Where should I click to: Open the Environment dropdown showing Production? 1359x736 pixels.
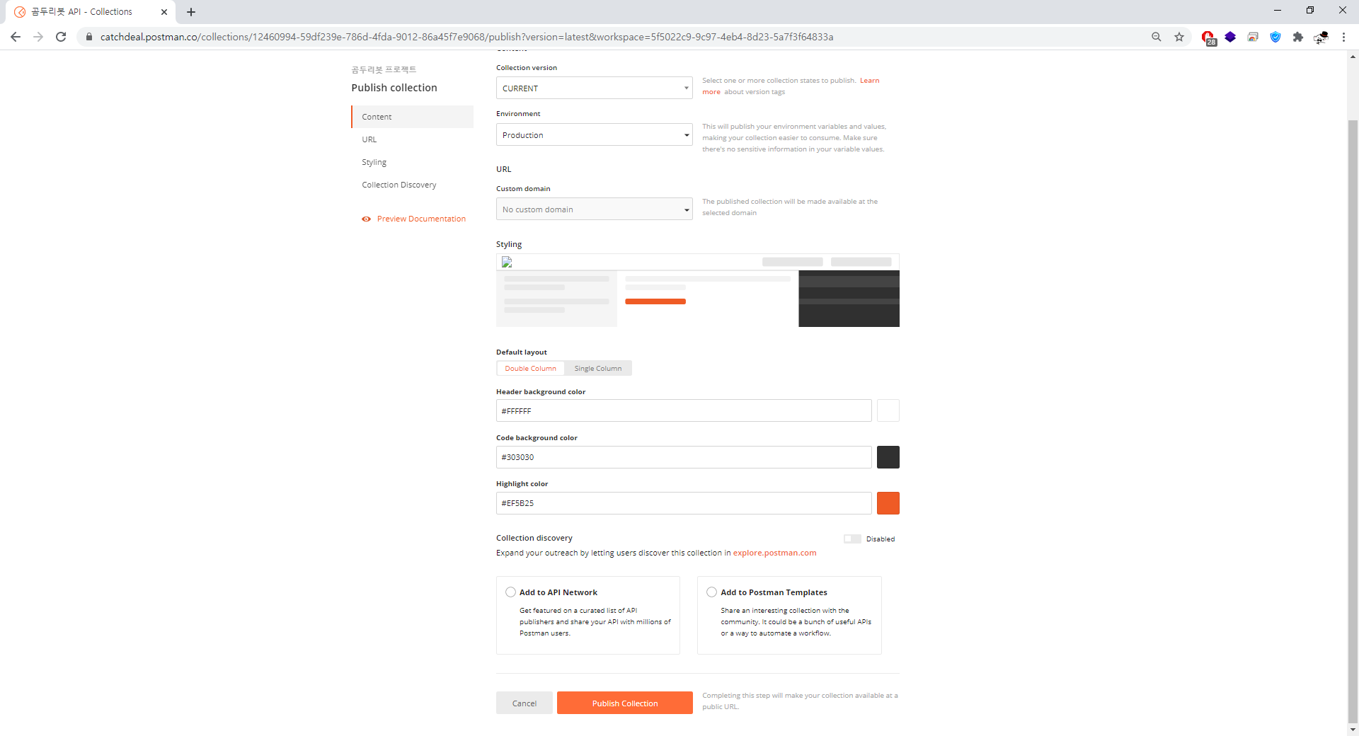click(594, 135)
